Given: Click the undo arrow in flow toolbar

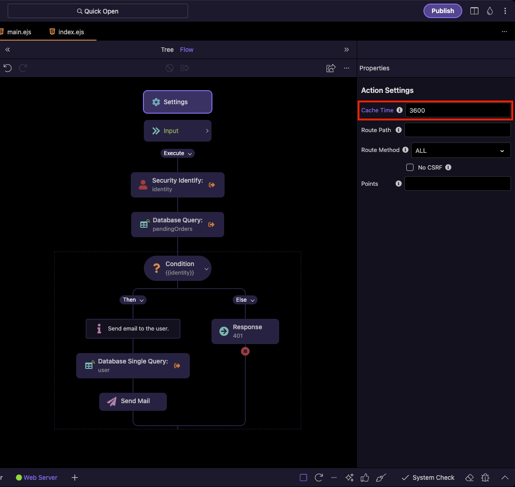Looking at the screenshot, I should [x=8, y=68].
